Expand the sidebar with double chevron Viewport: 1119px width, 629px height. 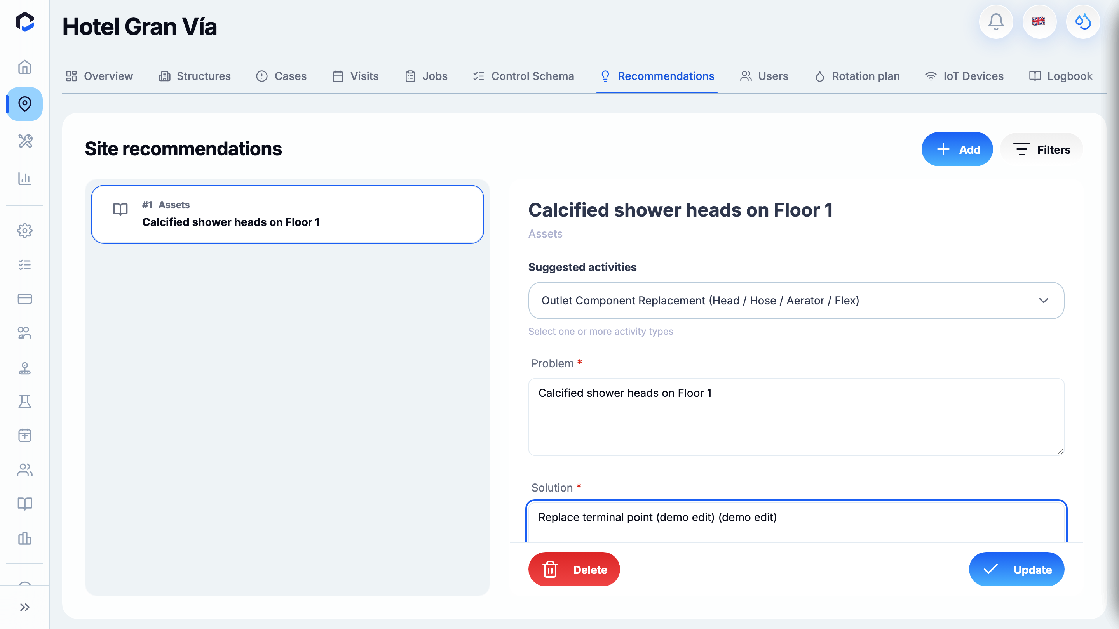(25, 607)
